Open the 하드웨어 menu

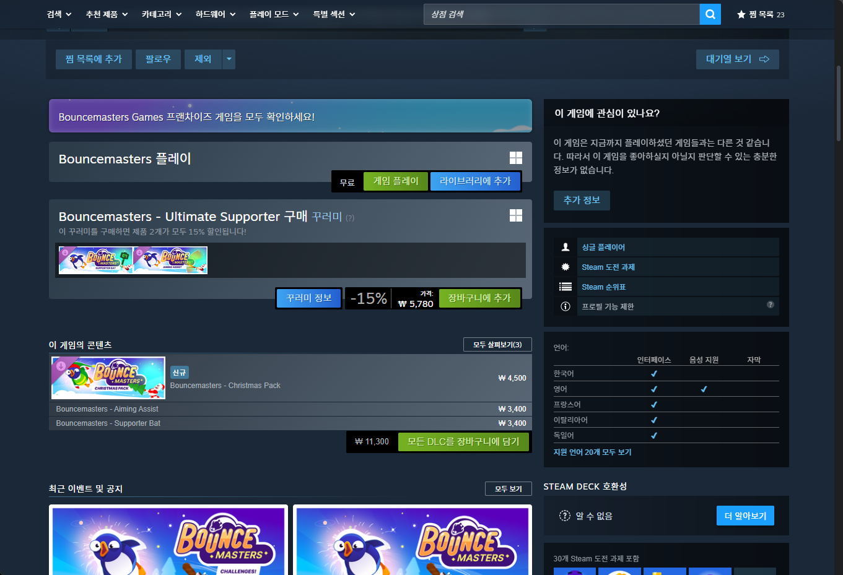216,14
